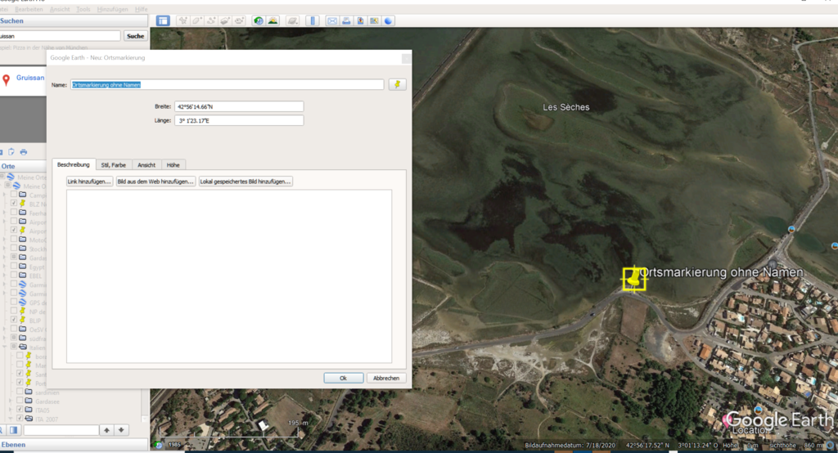Select the panel toggle icon below the Orte tree
The width and height of the screenshot is (838, 453).
click(14, 430)
